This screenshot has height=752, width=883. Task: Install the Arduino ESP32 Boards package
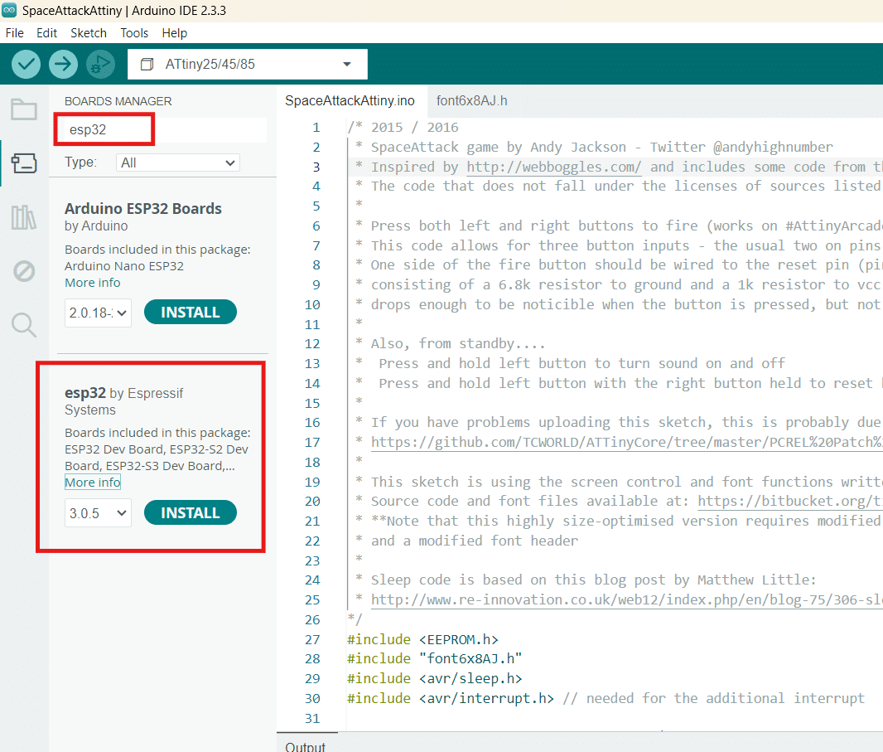click(191, 313)
